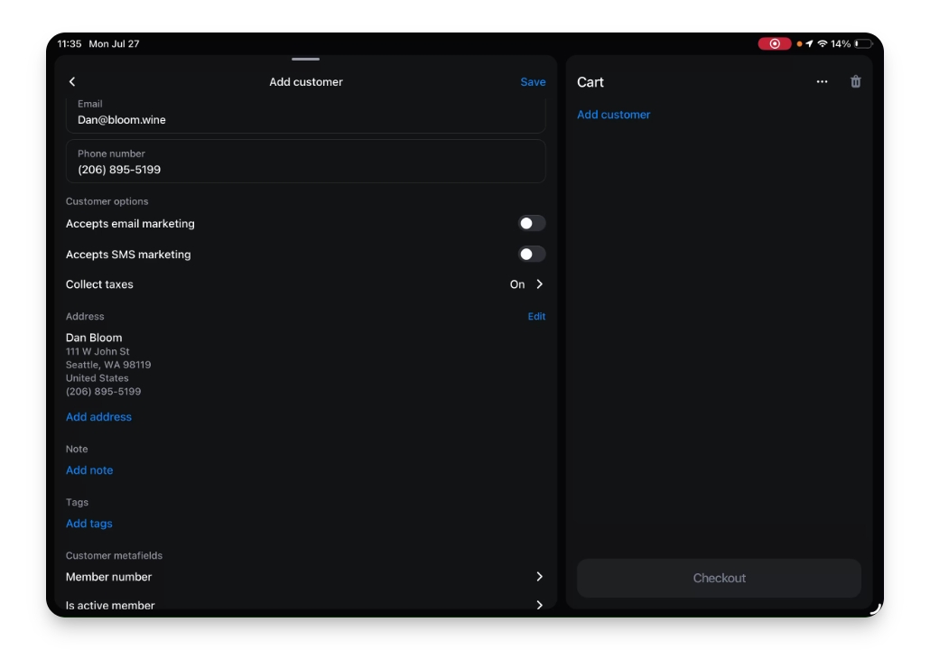Open Collect taxes setting chevron
930x650 pixels.
[539, 284]
